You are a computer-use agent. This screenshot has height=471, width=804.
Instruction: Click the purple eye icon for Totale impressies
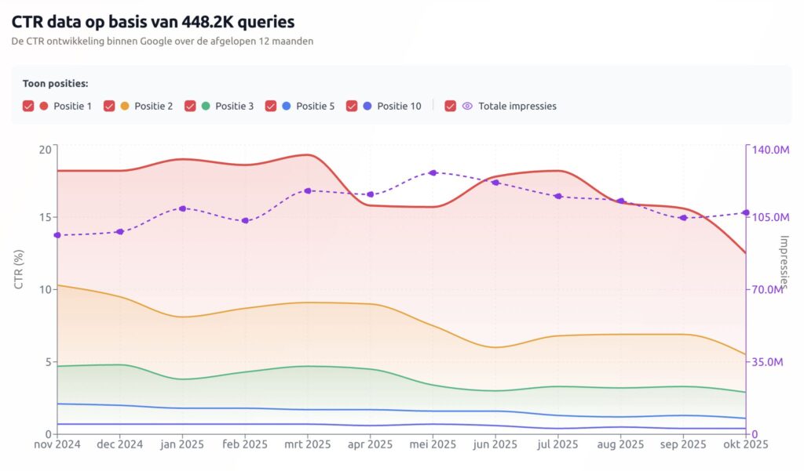tap(467, 106)
